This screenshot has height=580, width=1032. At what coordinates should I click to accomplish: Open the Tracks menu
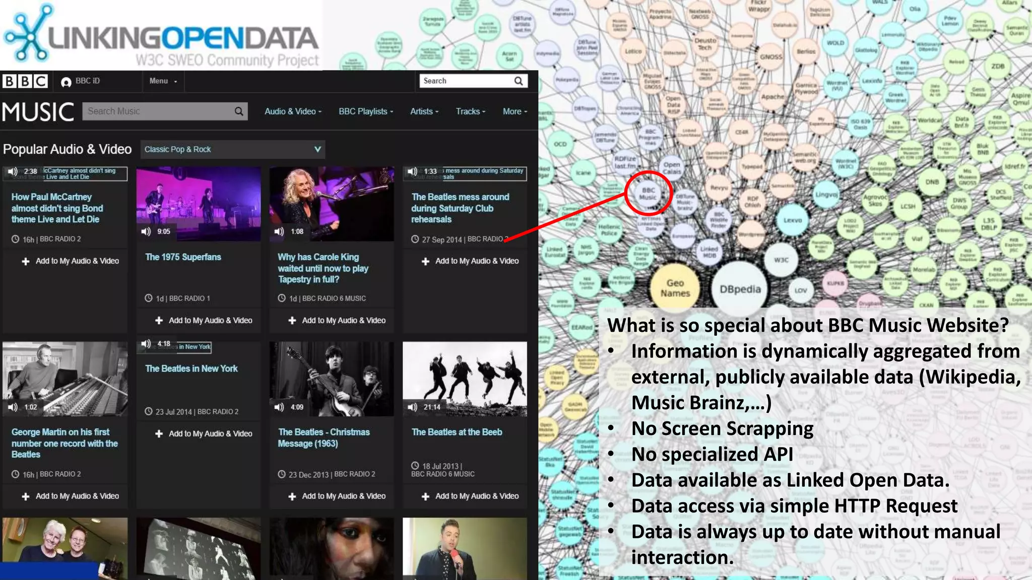point(470,111)
